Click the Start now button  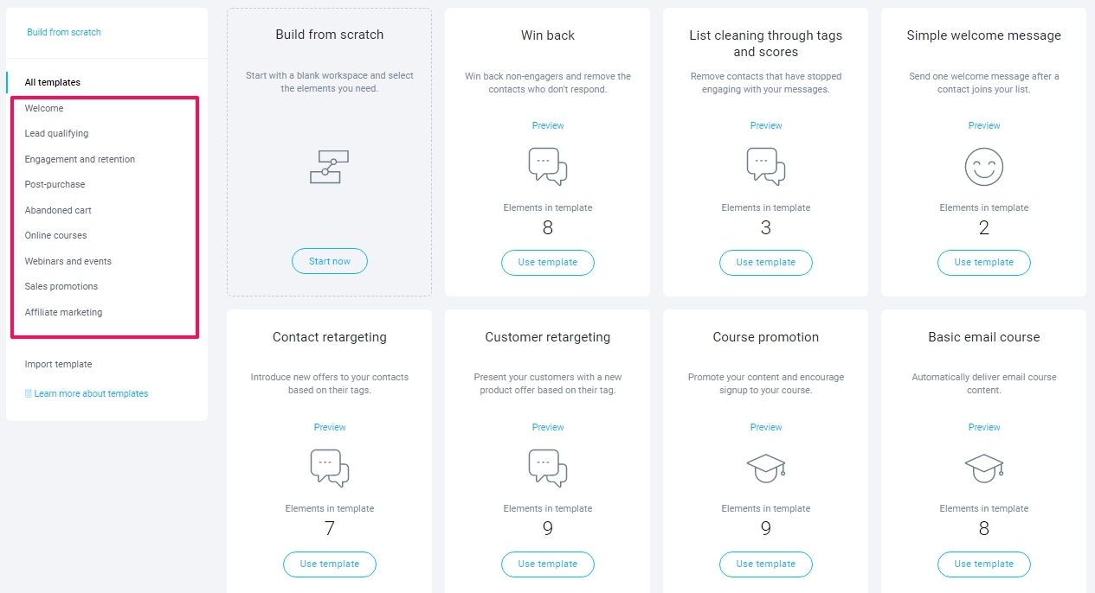pos(330,261)
